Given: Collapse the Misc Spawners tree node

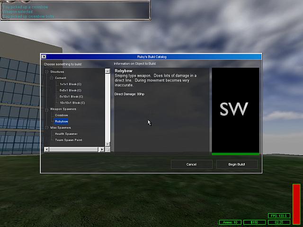Looking at the screenshot, I should (47, 128).
